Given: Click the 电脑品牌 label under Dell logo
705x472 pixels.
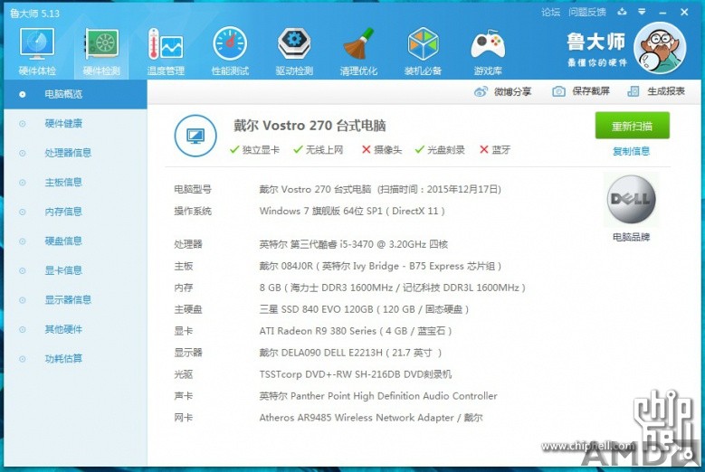Looking at the screenshot, I should (631, 237).
